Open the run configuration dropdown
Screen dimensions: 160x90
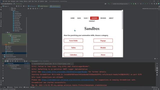(x=120, y=4)
